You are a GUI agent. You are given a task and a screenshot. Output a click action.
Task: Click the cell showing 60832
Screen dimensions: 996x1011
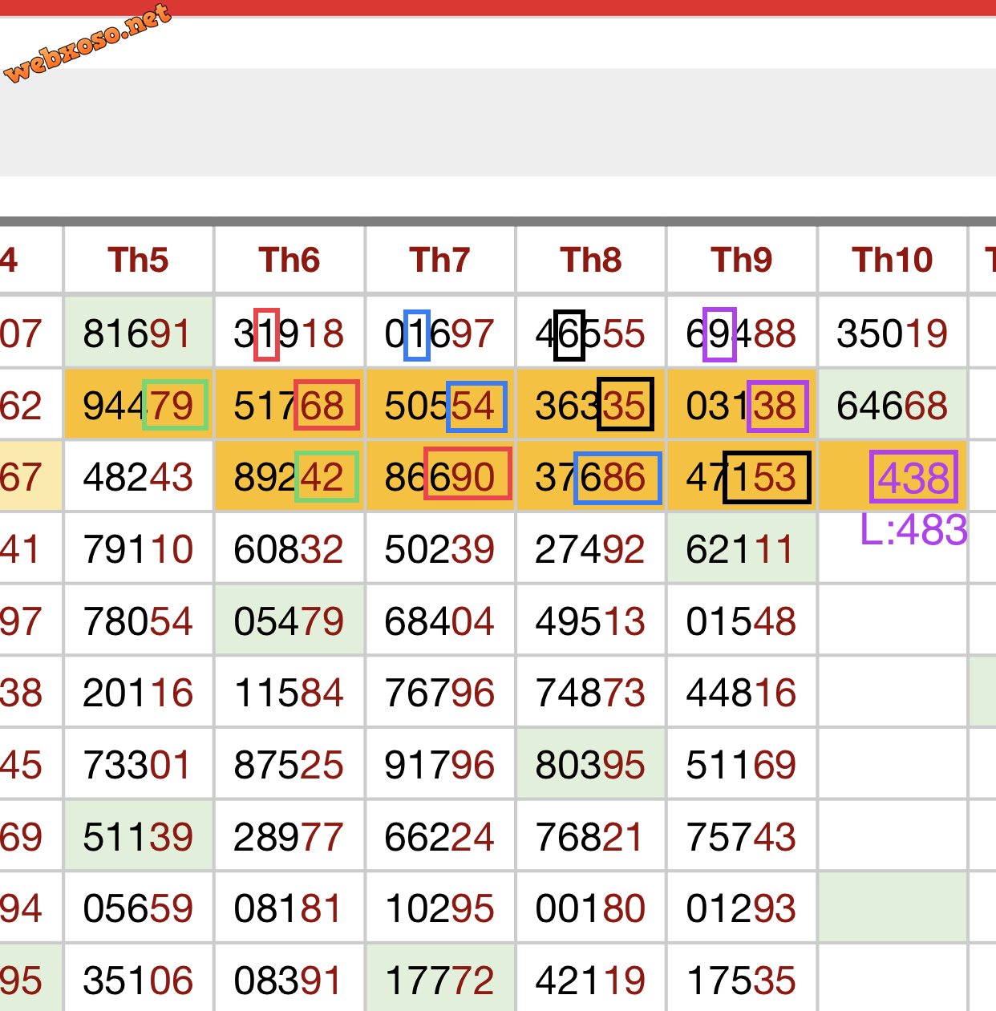pos(289,548)
